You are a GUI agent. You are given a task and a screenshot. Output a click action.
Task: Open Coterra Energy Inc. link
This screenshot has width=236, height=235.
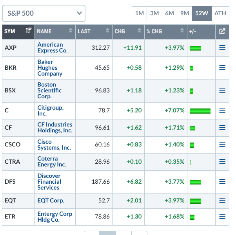[52, 162]
